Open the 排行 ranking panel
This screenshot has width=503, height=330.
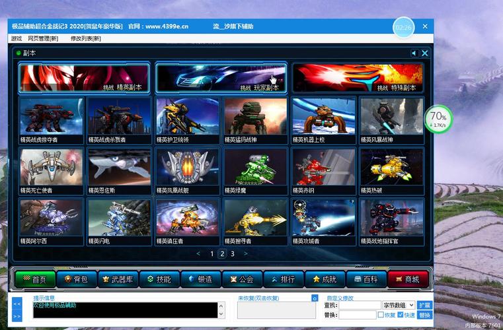284,279
